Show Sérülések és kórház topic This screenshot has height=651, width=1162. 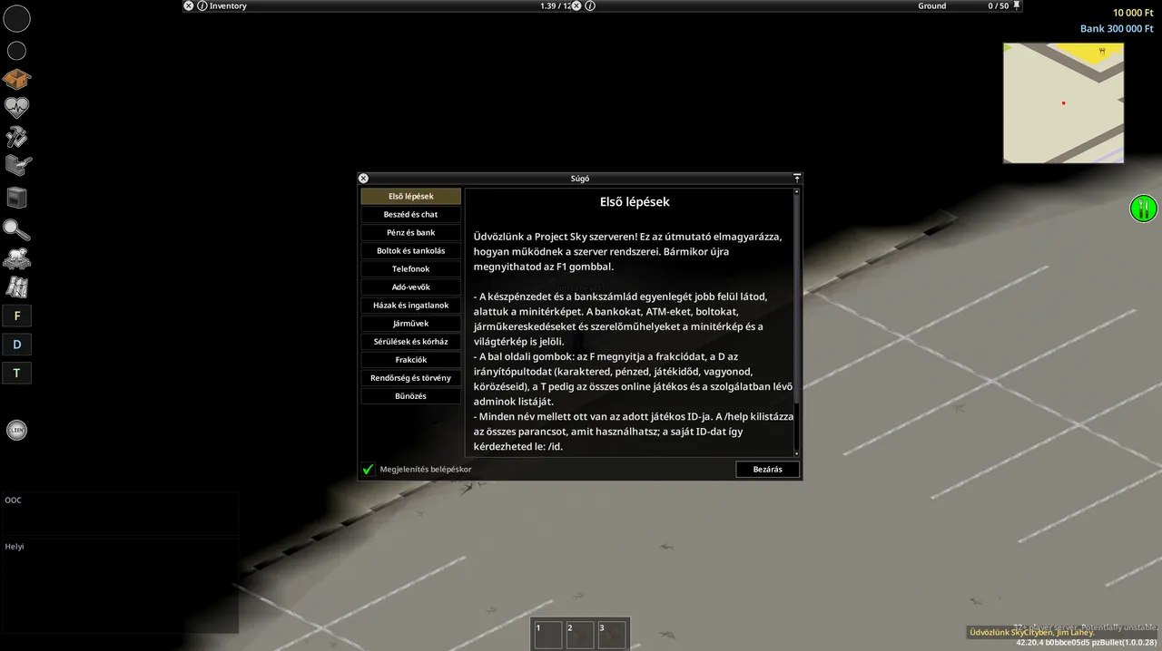point(411,342)
